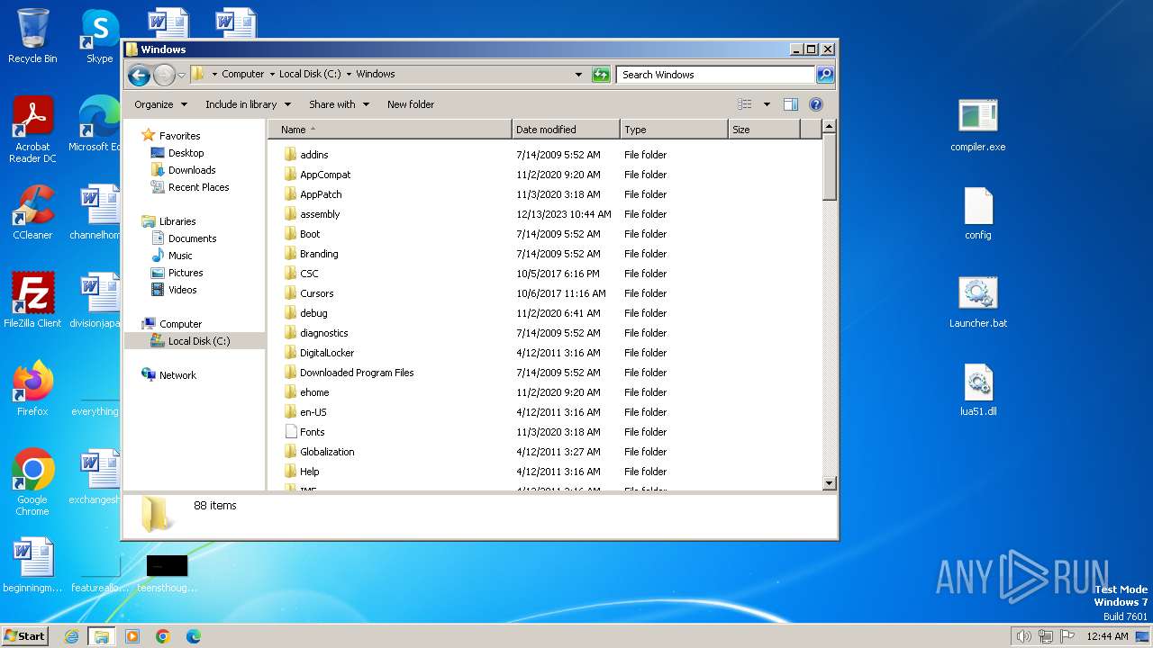Open the view options dropdown arrow
The image size is (1153, 648).
click(x=767, y=104)
